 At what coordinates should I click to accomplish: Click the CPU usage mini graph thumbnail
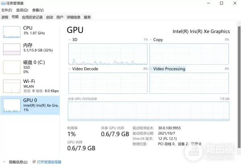[x=12, y=33]
